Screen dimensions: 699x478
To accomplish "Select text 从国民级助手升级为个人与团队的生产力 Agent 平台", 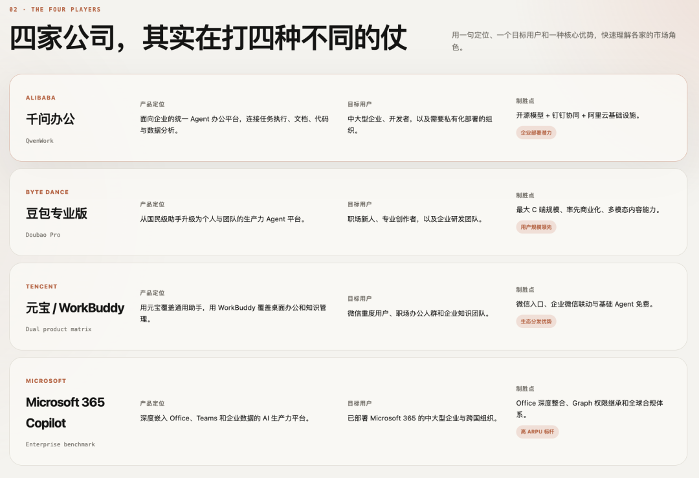I will [223, 219].
